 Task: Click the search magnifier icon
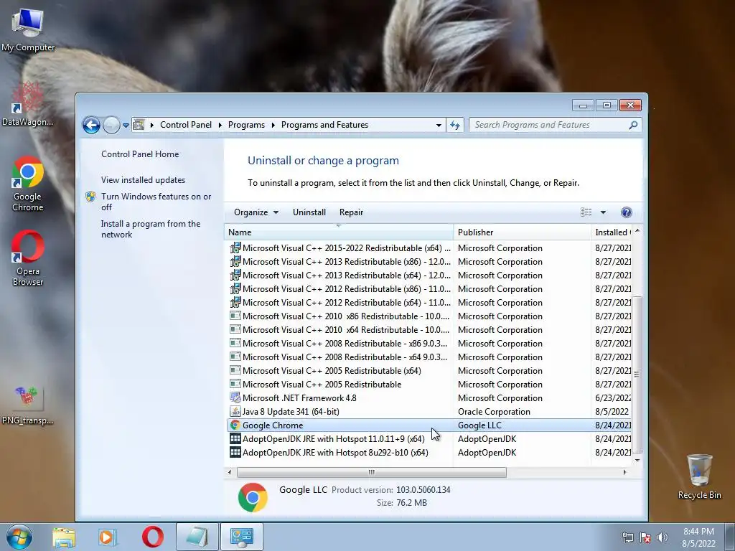(x=633, y=125)
